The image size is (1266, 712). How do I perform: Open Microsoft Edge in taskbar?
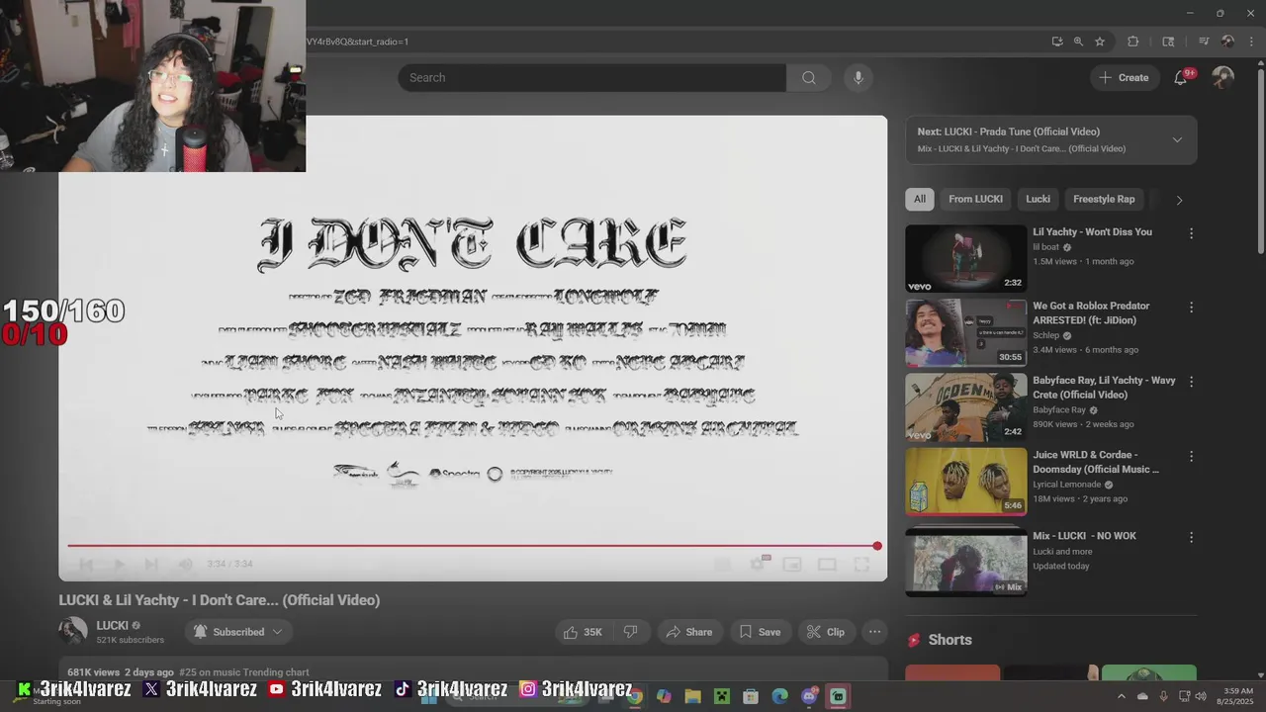(779, 696)
